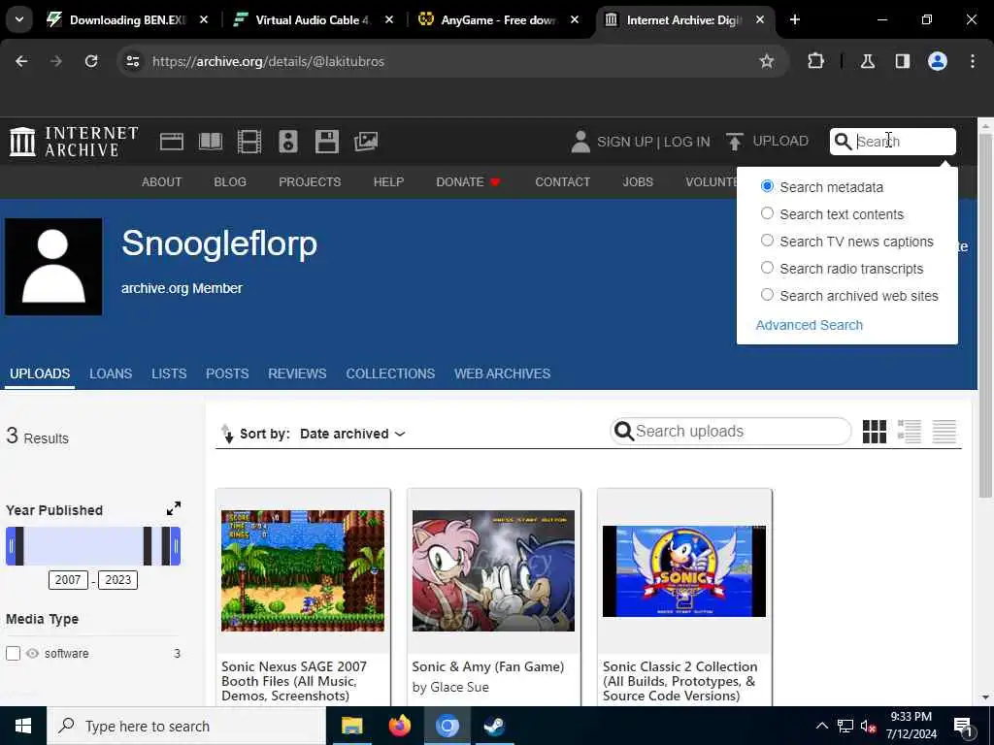994x745 pixels.
Task: Open a new browser tab
Action: pos(795,19)
